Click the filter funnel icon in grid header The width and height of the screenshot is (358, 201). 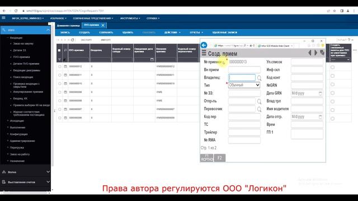59,60
